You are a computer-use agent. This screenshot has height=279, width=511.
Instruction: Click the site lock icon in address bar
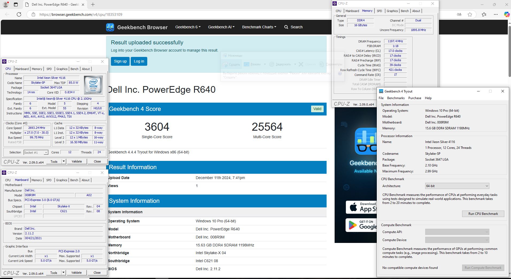(33, 14)
